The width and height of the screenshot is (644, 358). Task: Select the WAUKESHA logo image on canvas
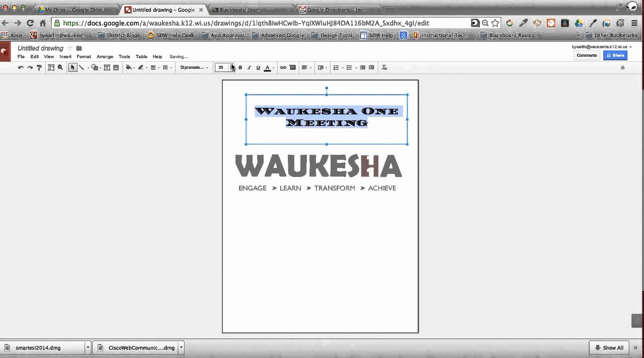(318, 173)
